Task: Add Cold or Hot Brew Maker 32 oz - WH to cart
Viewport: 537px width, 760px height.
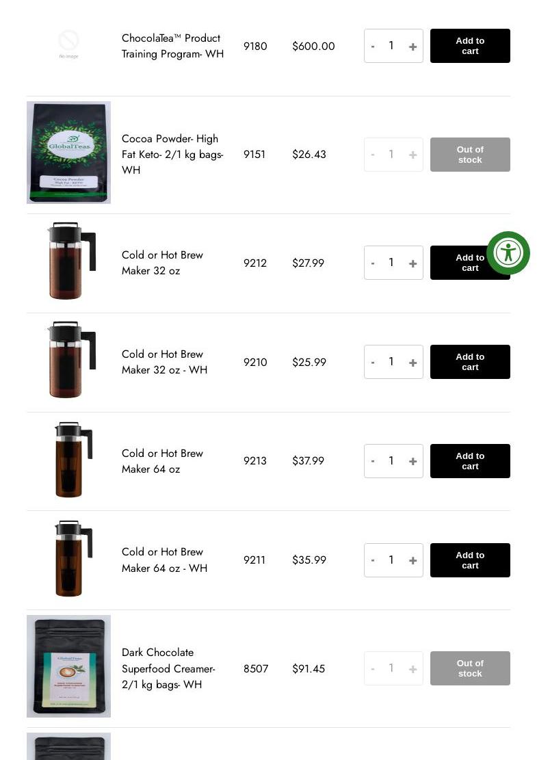Action: click(470, 362)
